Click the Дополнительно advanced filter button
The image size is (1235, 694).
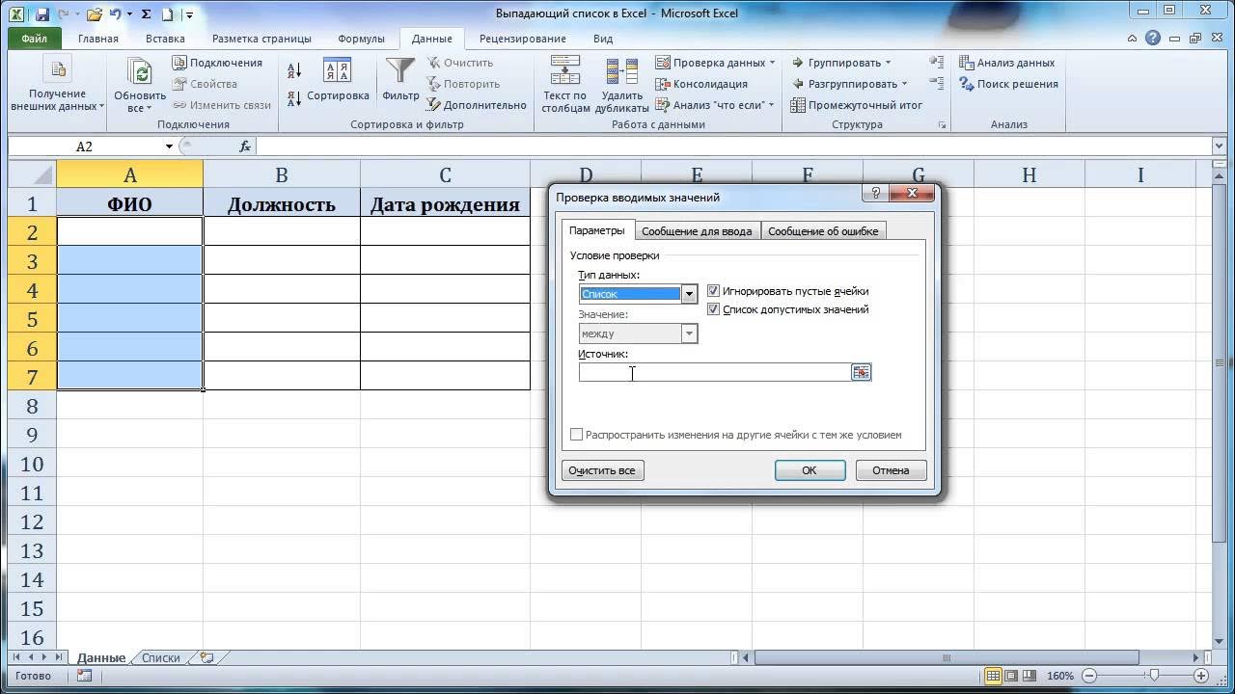tap(477, 105)
